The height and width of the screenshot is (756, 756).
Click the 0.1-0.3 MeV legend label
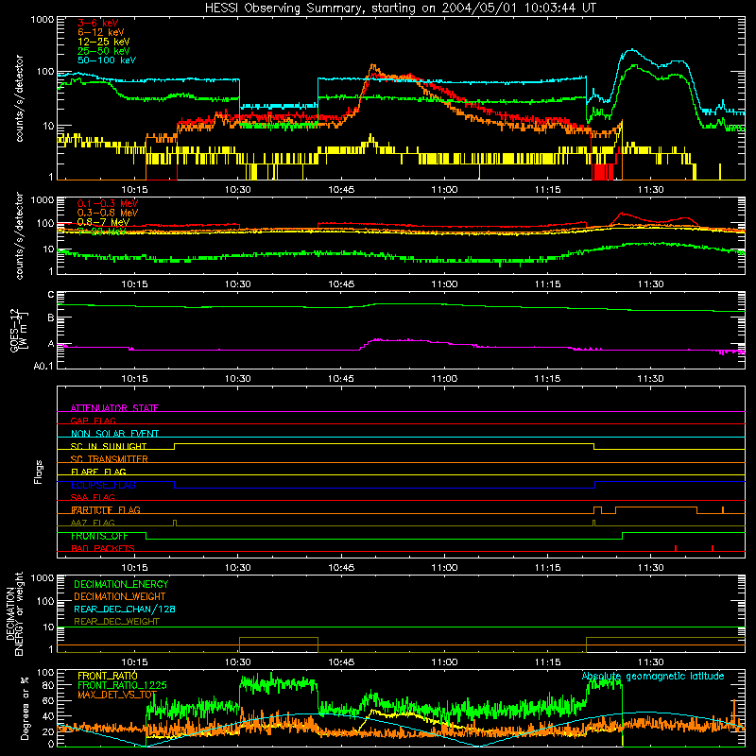(x=108, y=203)
